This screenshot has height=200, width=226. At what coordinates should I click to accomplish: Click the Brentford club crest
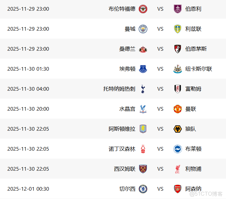pos(143,9)
